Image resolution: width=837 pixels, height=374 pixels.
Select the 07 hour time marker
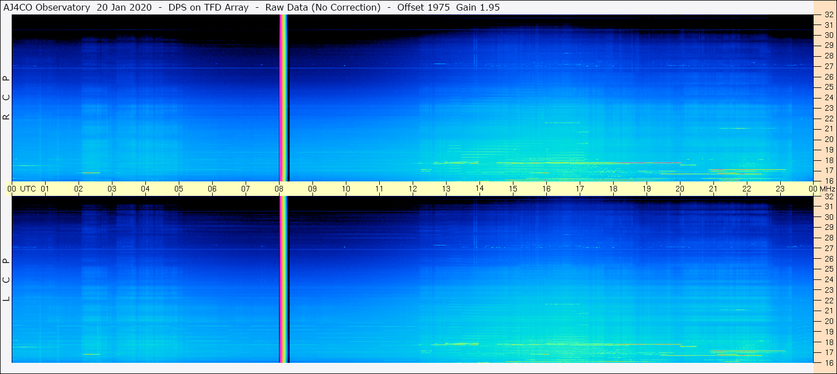tap(246, 189)
